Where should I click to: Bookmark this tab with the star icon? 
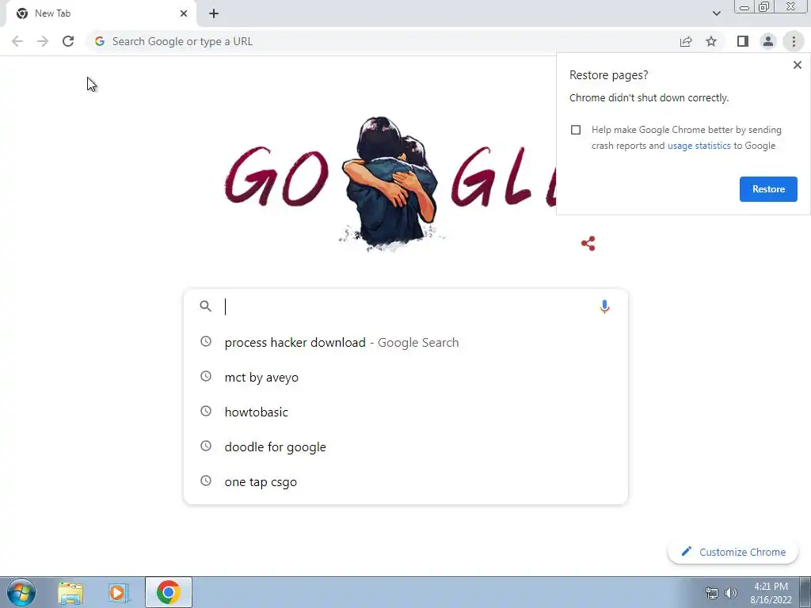click(711, 41)
